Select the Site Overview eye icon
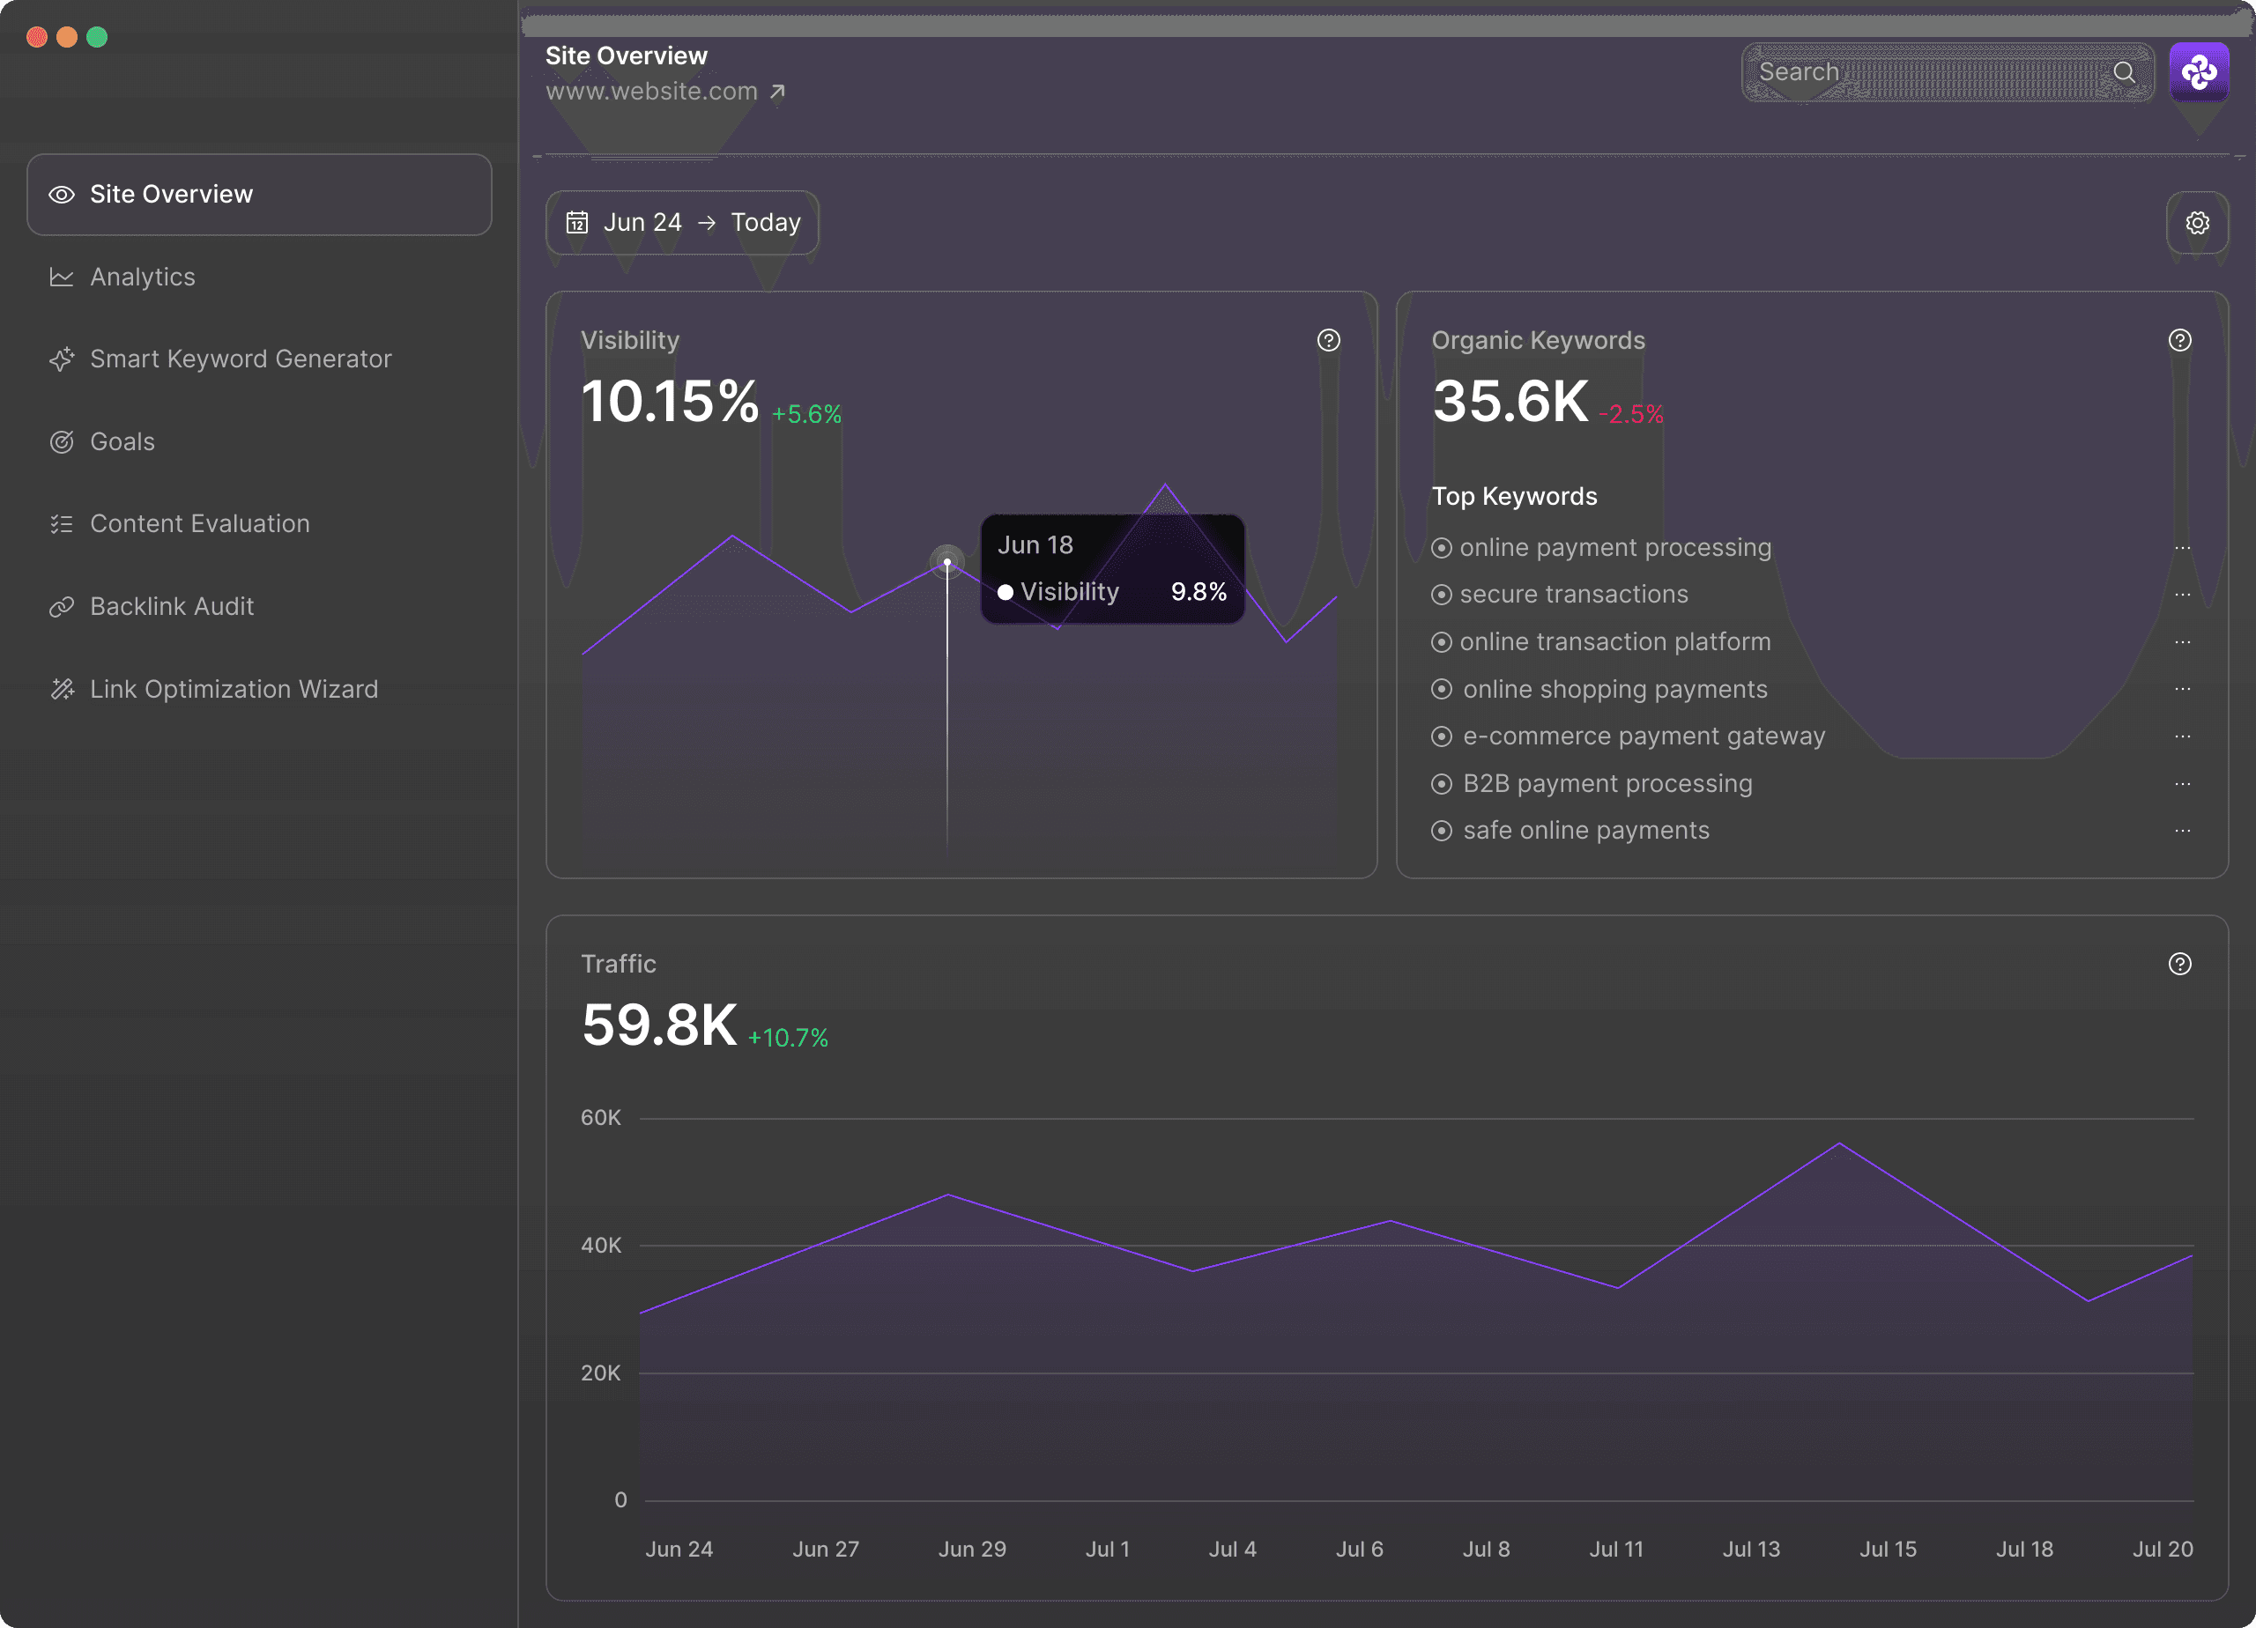 (x=63, y=195)
